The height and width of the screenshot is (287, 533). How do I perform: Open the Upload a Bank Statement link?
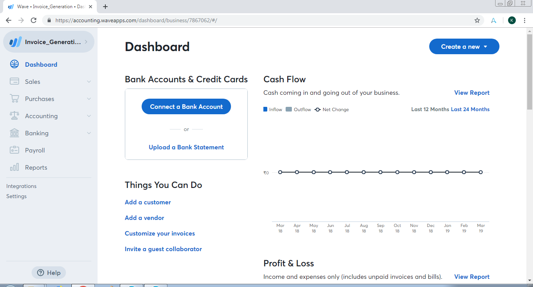[186, 147]
